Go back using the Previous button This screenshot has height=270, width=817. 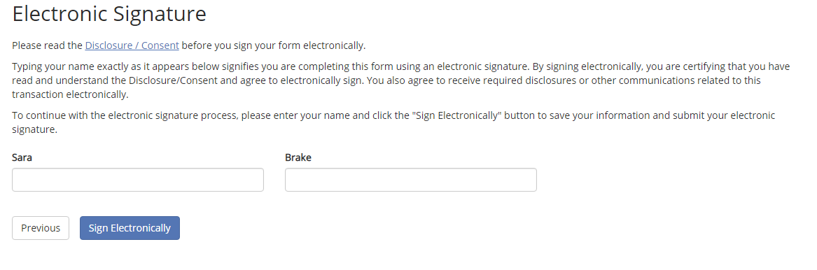41,228
